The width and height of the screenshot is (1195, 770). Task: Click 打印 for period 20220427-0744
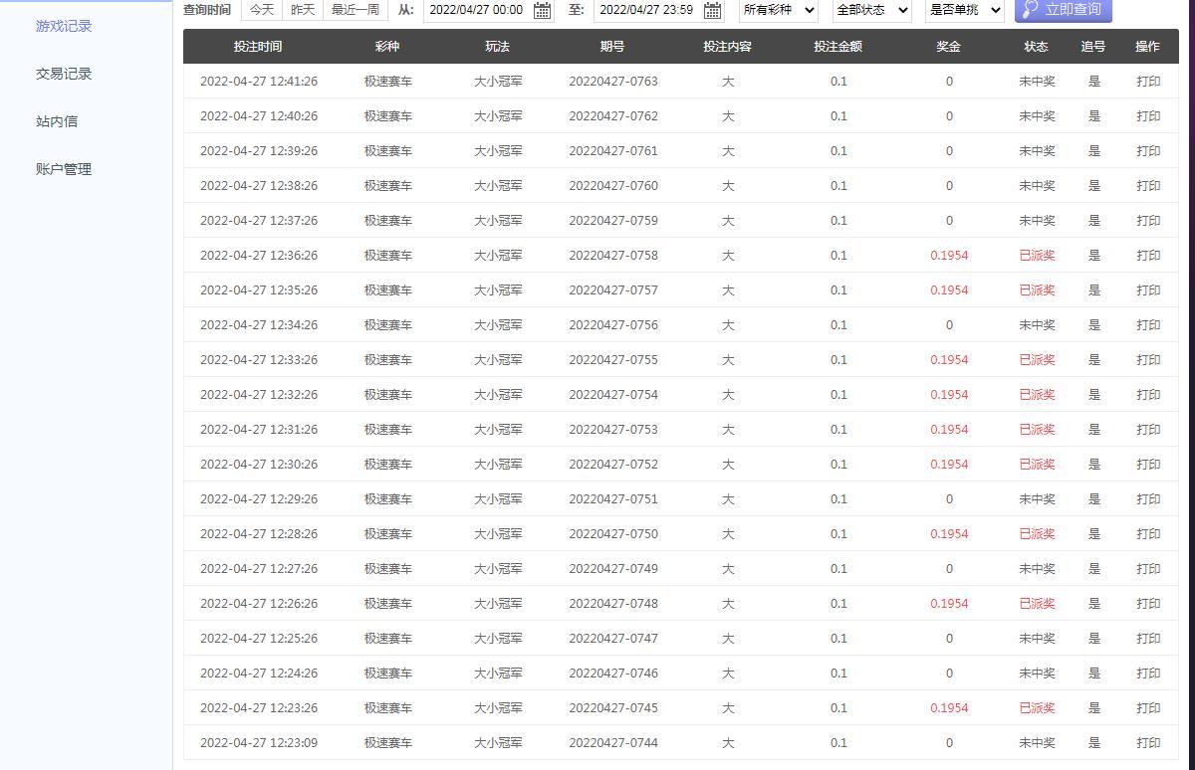tap(1147, 743)
